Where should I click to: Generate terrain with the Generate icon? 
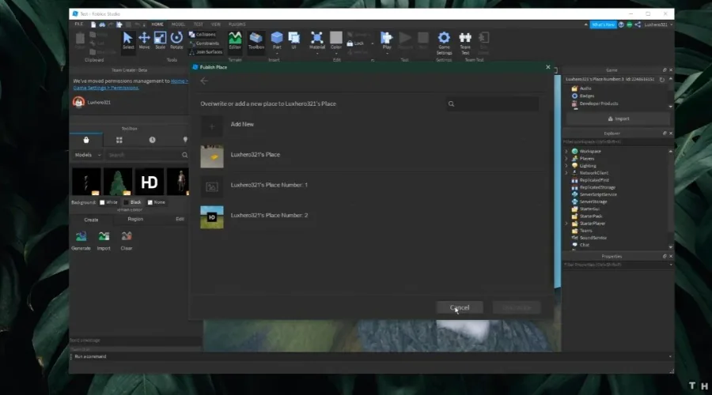tap(81, 241)
